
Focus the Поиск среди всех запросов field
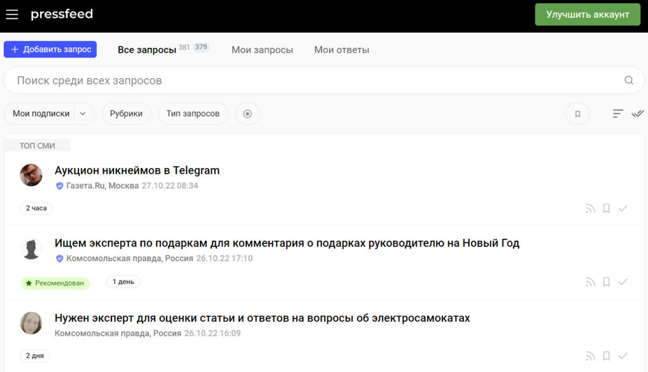(310, 80)
